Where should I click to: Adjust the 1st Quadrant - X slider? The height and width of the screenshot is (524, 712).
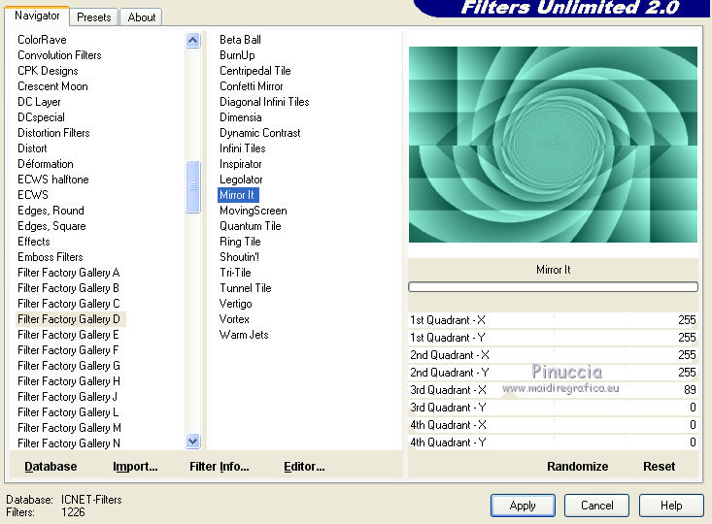553,320
